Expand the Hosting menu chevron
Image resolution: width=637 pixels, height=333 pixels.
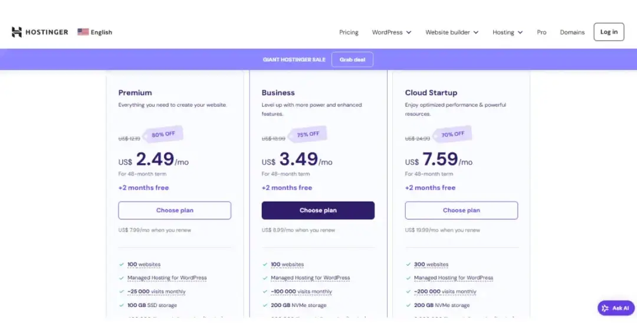click(x=520, y=32)
